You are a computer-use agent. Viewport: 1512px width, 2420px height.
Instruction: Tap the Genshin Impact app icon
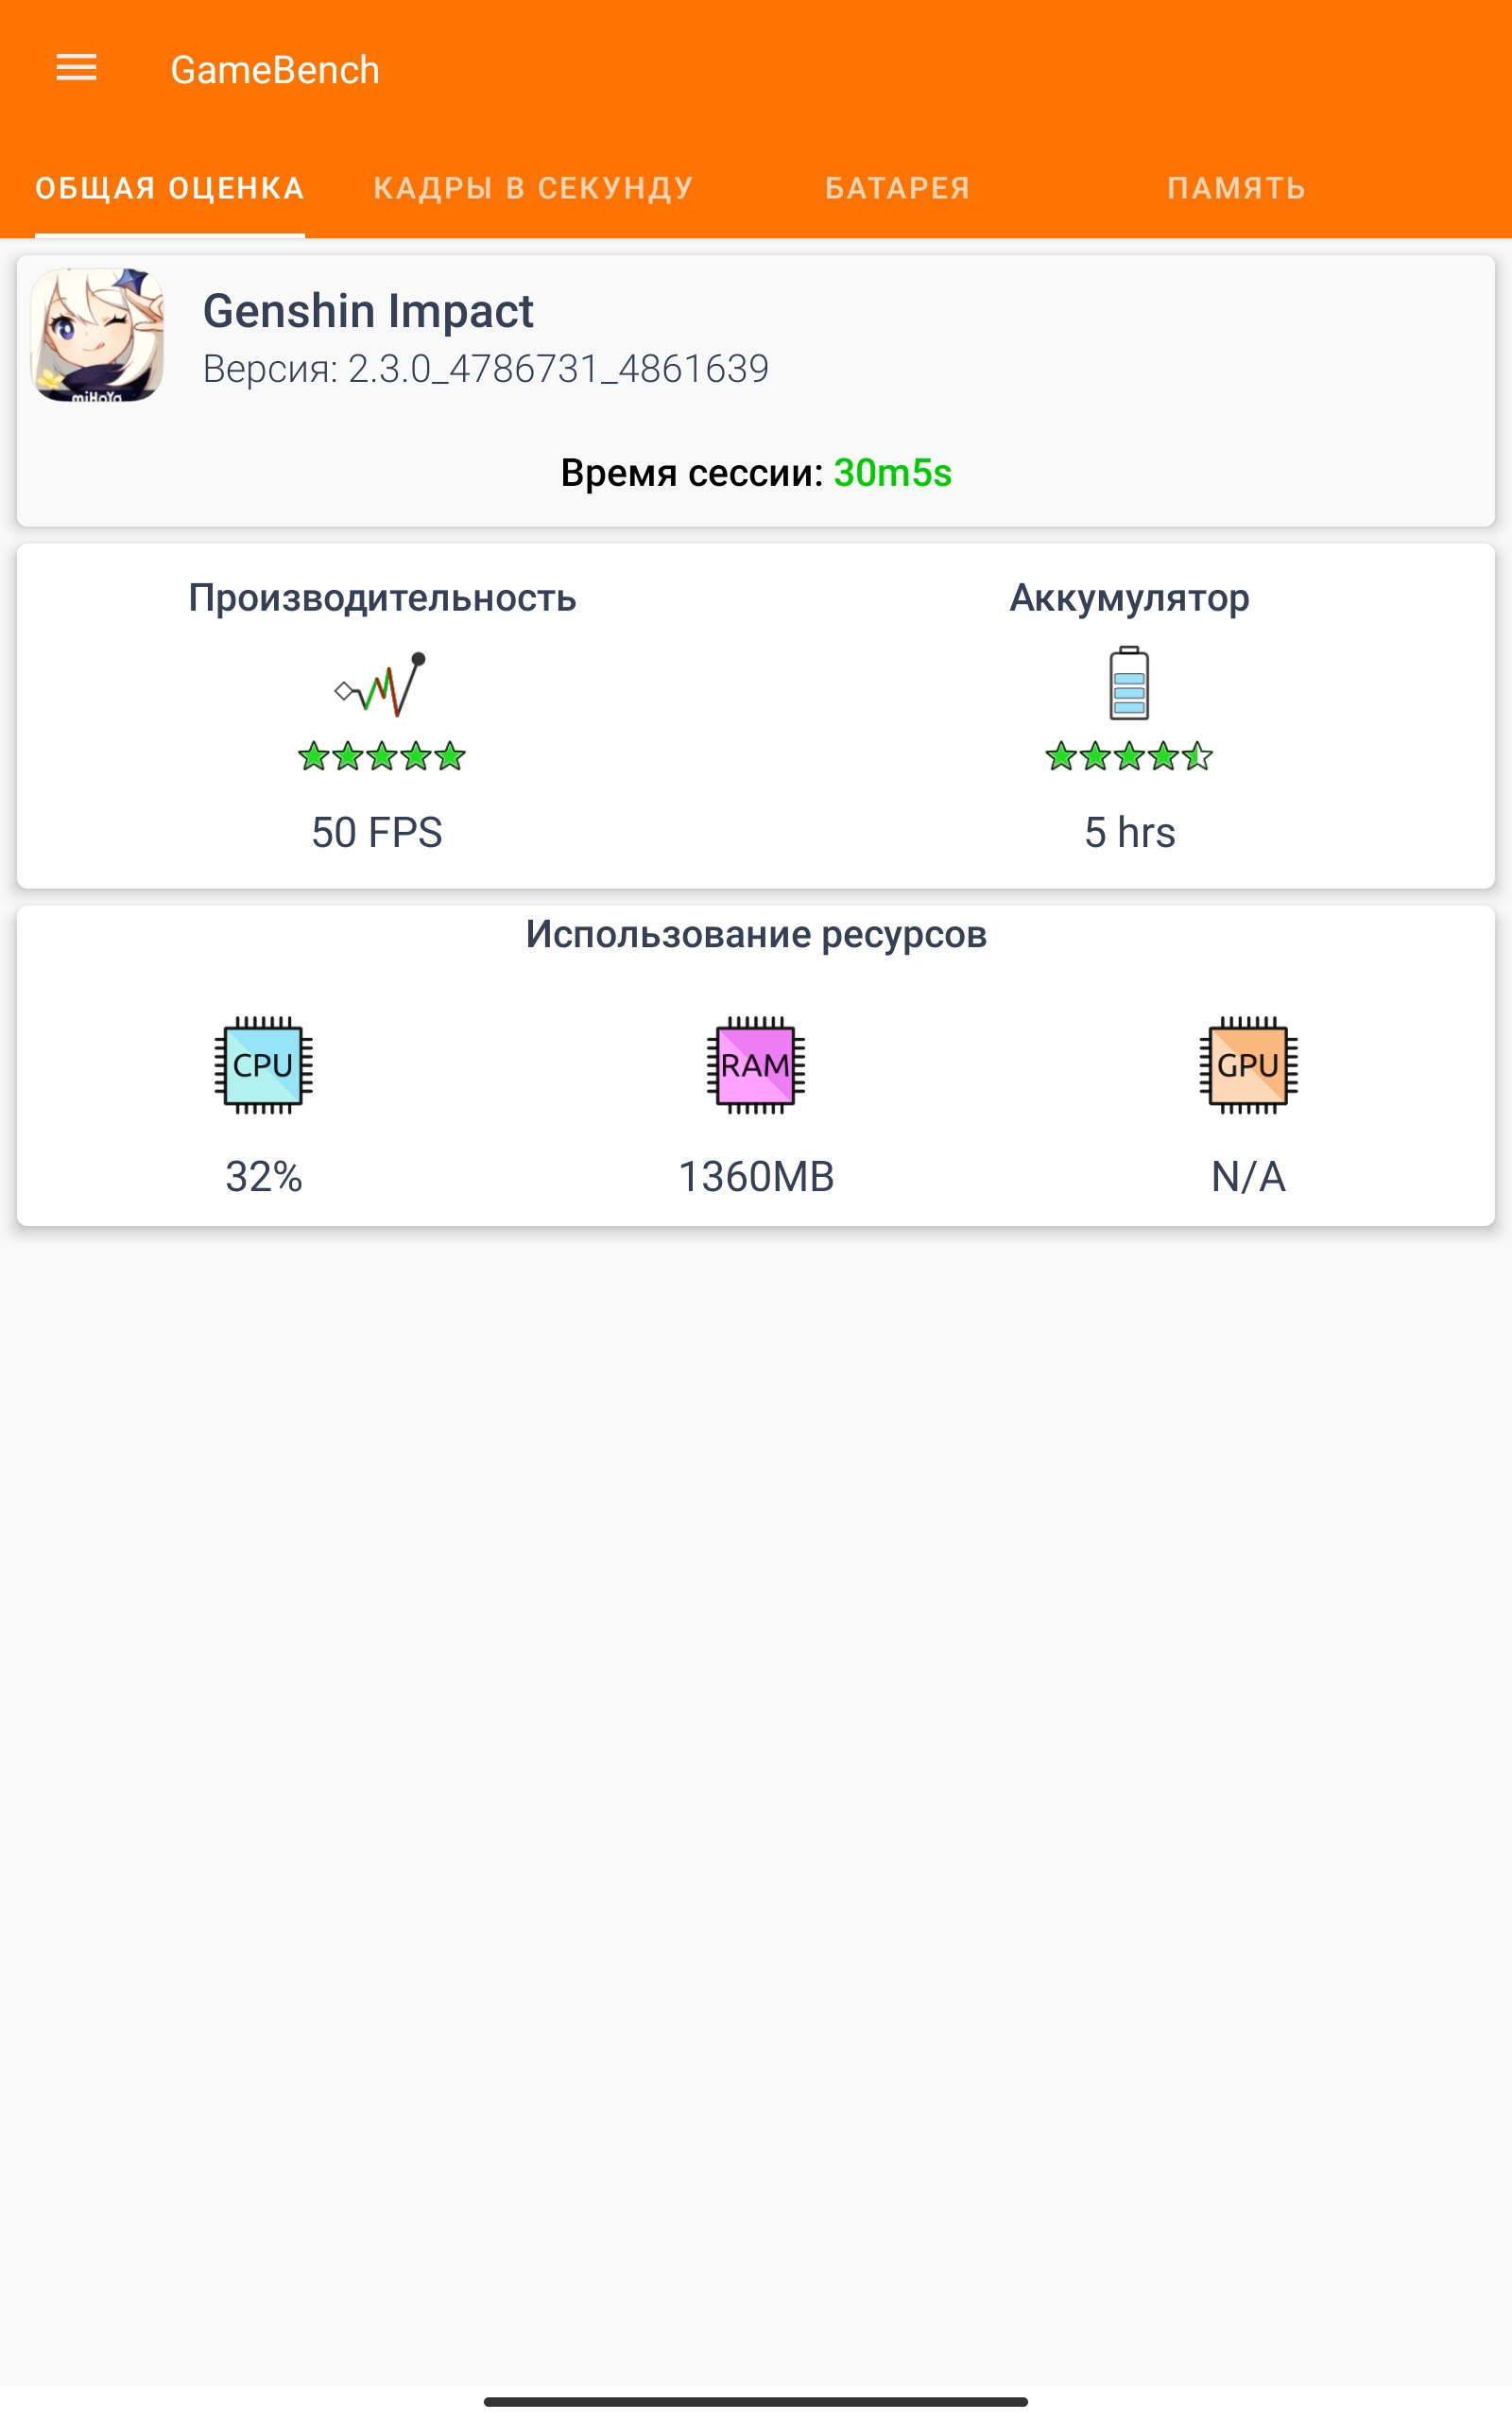click(97, 335)
